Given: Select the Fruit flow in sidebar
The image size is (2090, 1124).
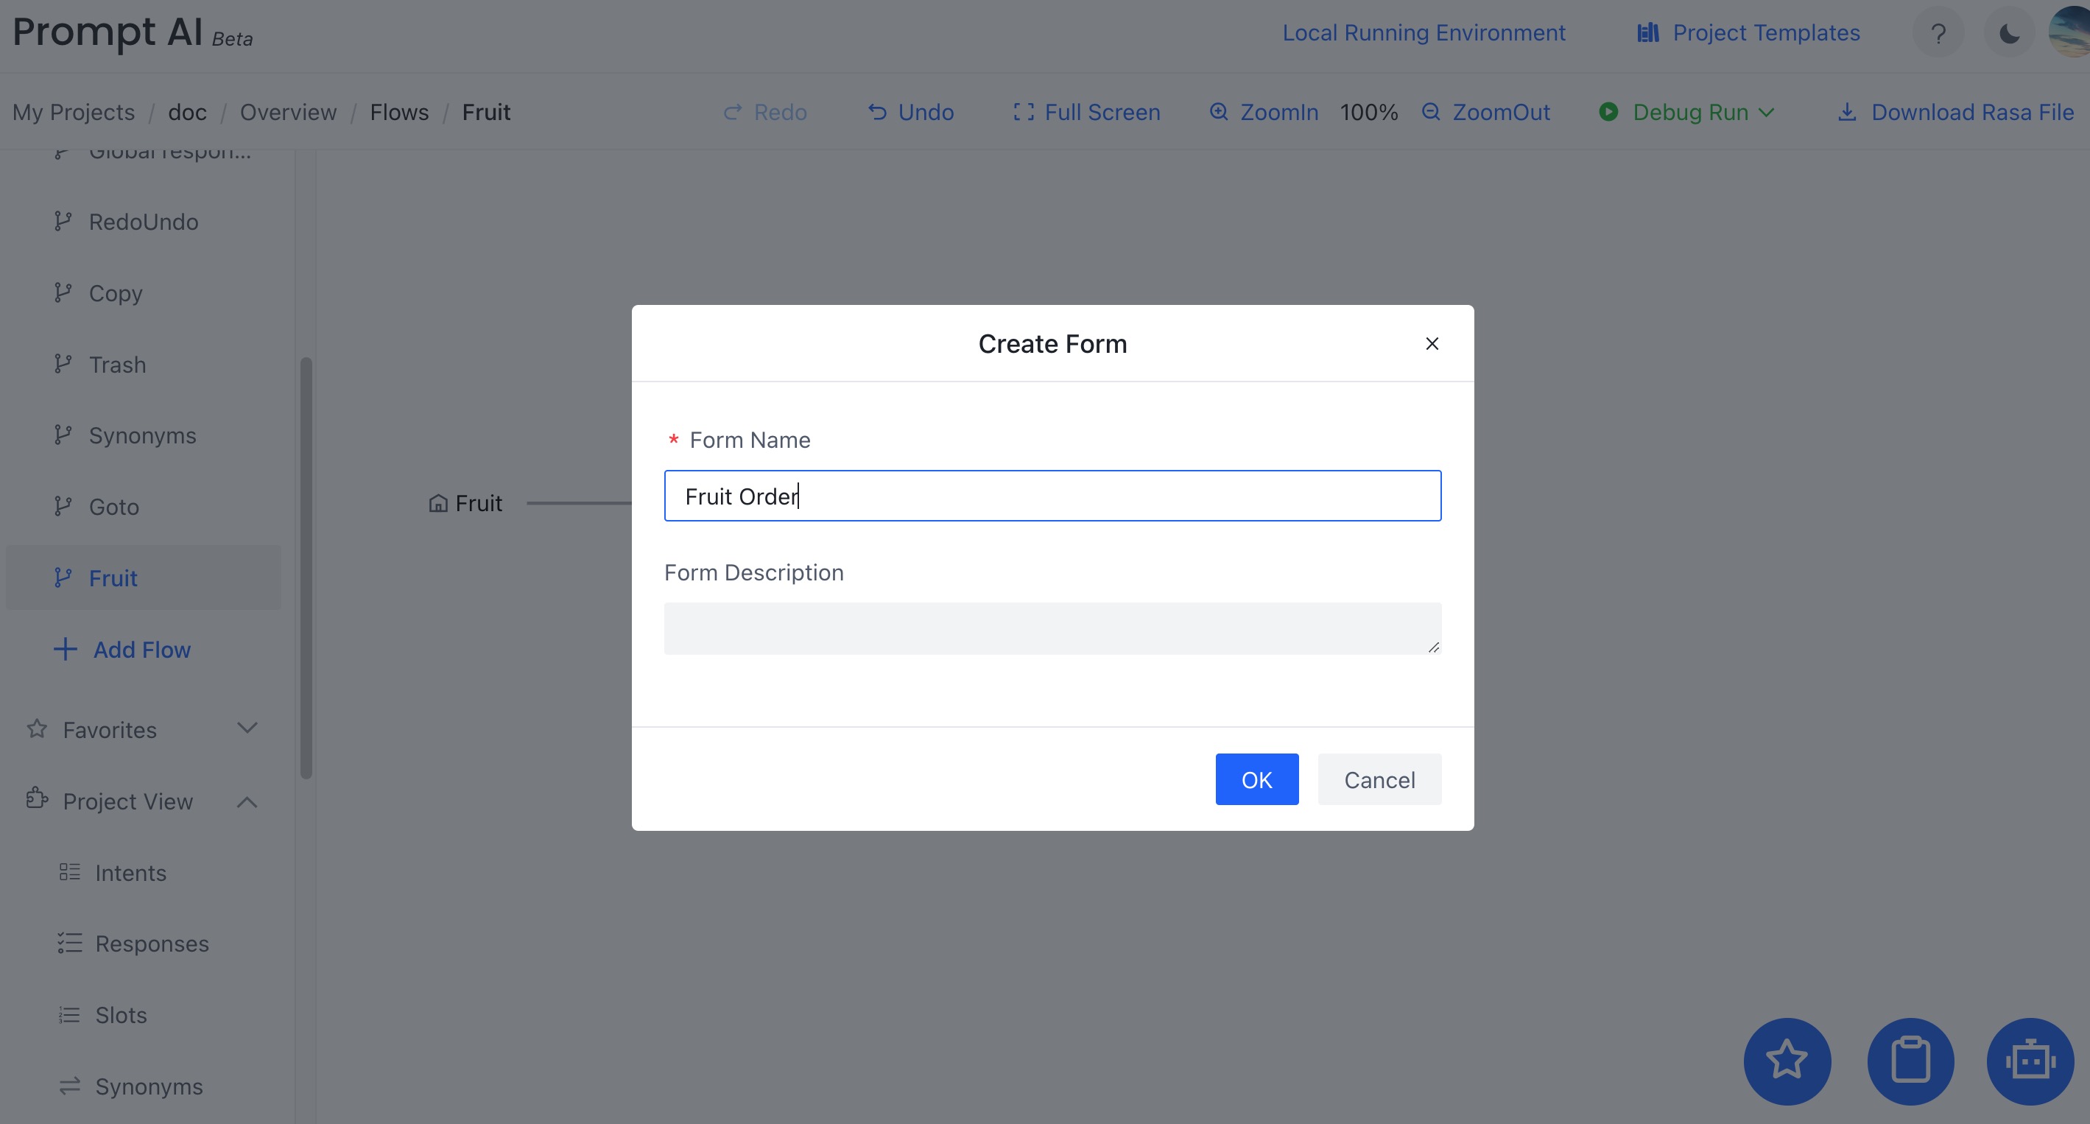Looking at the screenshot, I should [144, 577].
